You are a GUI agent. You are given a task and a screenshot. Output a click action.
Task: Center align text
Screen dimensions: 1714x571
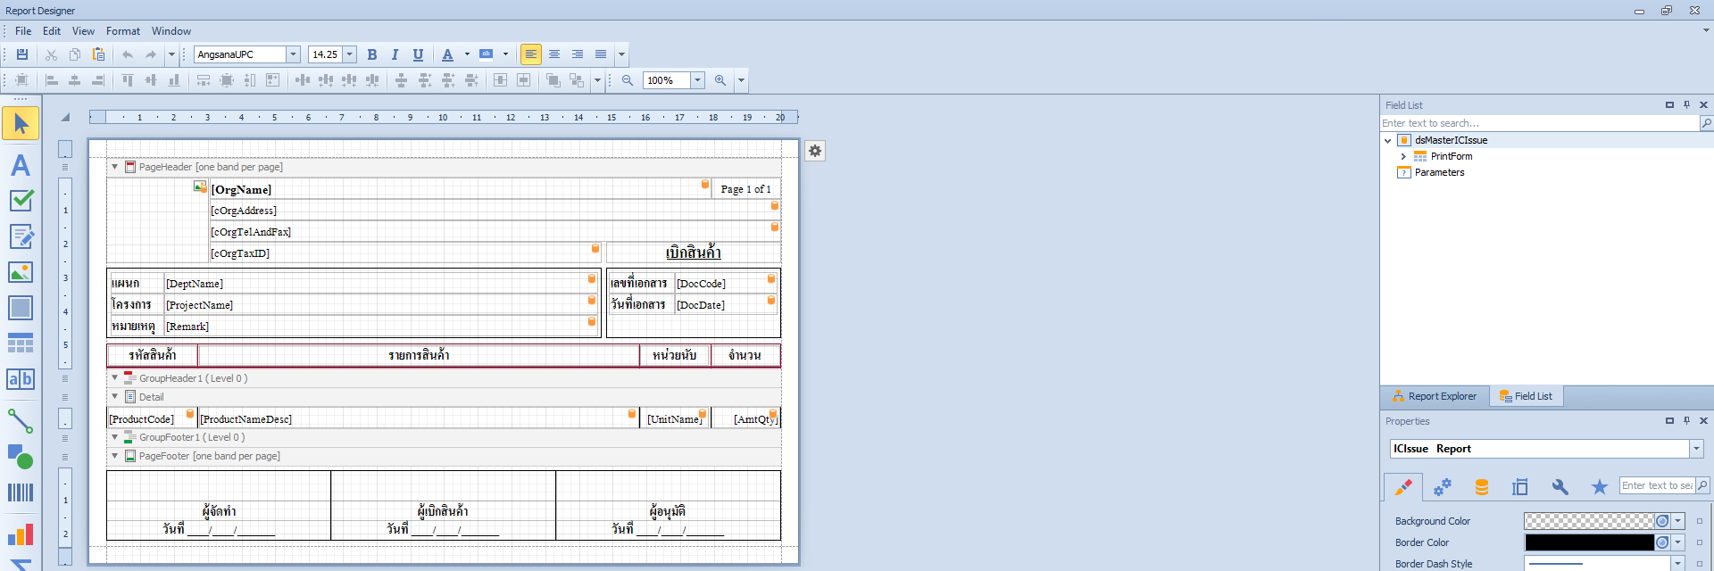coord(554,54)
